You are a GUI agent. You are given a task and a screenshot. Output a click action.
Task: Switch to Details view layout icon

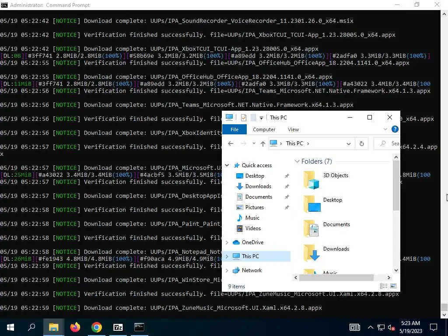(x=384, y=286)
